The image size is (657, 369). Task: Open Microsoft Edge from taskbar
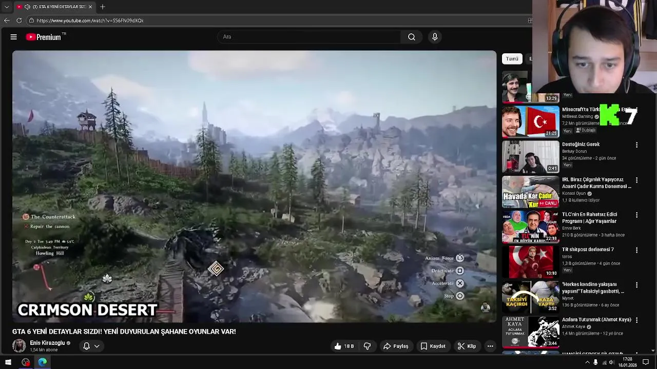[x=43, y=362]
